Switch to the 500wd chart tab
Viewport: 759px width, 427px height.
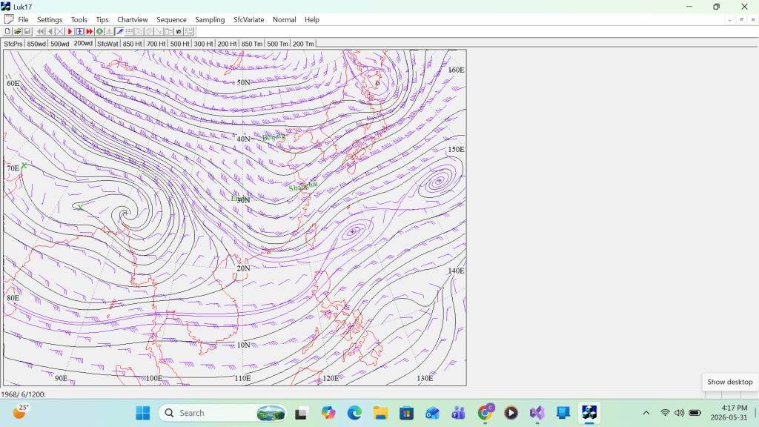click(x=59, y=44)
